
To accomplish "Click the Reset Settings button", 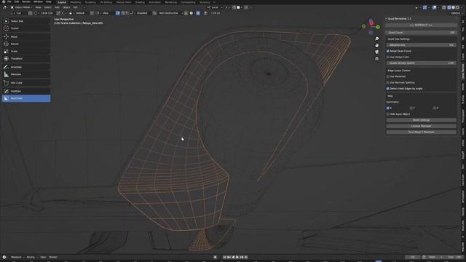I will (421, 120).
